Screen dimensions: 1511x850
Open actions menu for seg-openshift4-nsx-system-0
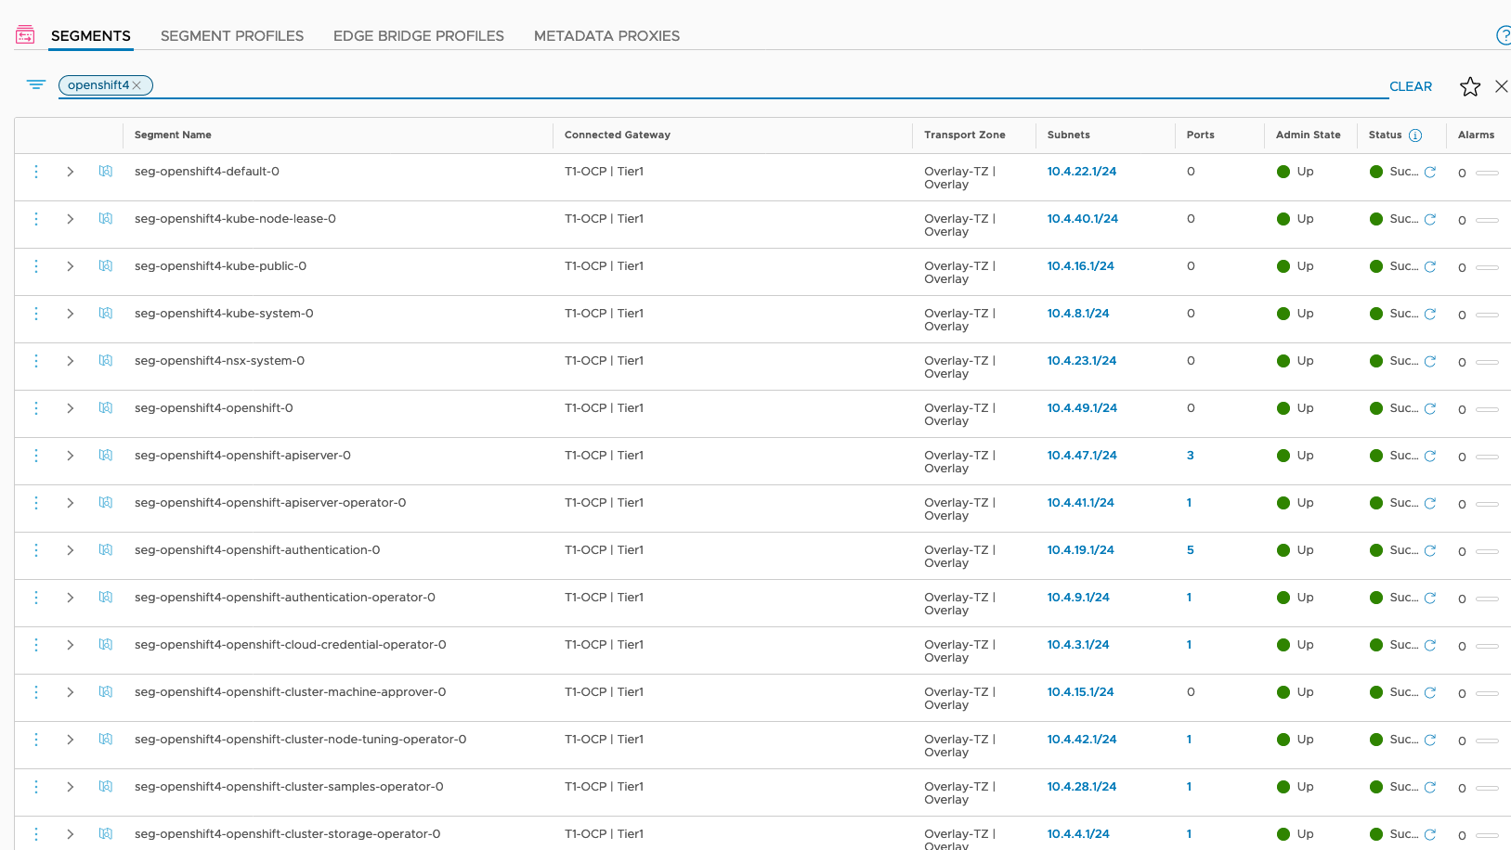[x=36, y=361]
